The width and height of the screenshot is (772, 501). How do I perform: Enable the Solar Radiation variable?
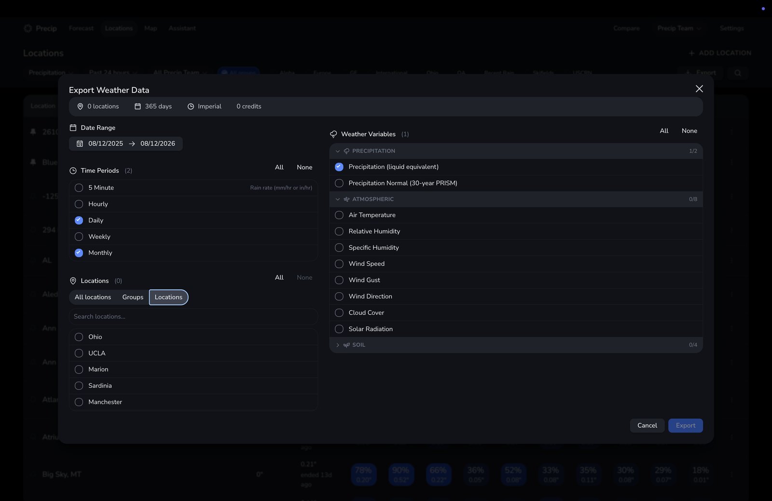[x=339, y=329]
